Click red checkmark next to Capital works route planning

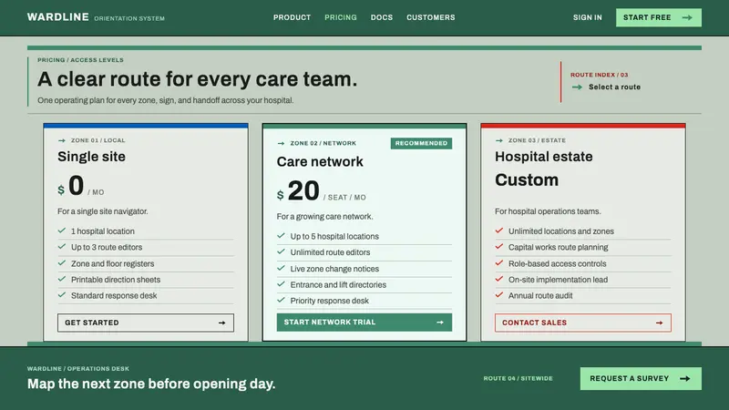[499, 246]
